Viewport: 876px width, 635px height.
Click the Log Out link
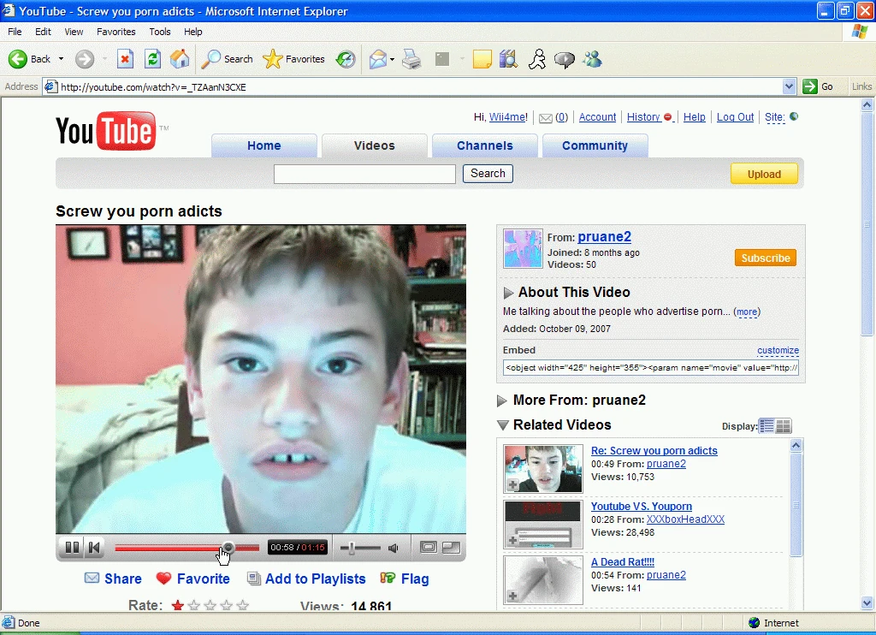coord(735,117)
